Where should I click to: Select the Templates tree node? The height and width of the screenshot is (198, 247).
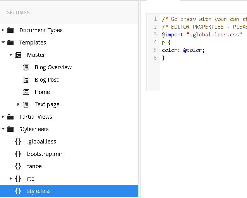tap(33, 43)
